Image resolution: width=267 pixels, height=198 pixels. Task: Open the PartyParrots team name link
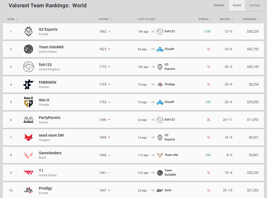click(50, 118)
